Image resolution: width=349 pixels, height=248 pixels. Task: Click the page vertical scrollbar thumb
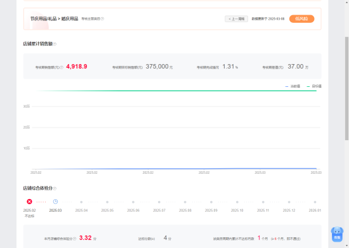pos(346,88)
